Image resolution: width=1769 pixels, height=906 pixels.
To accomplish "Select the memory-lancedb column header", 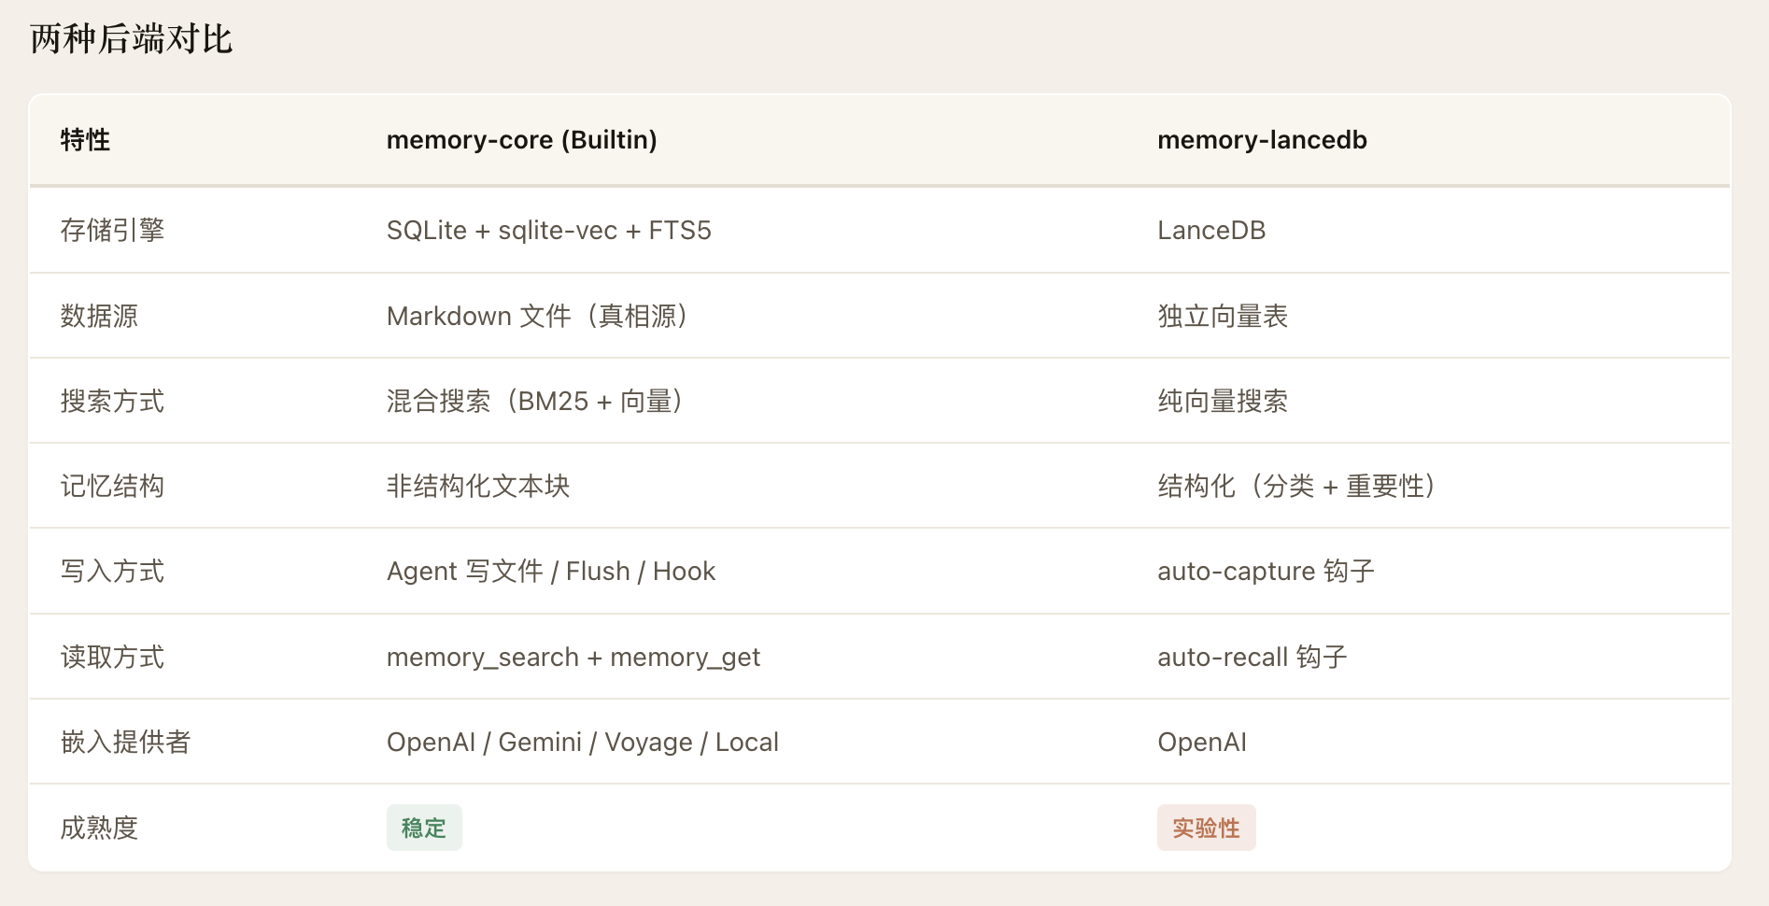I will pos(1262,140).
